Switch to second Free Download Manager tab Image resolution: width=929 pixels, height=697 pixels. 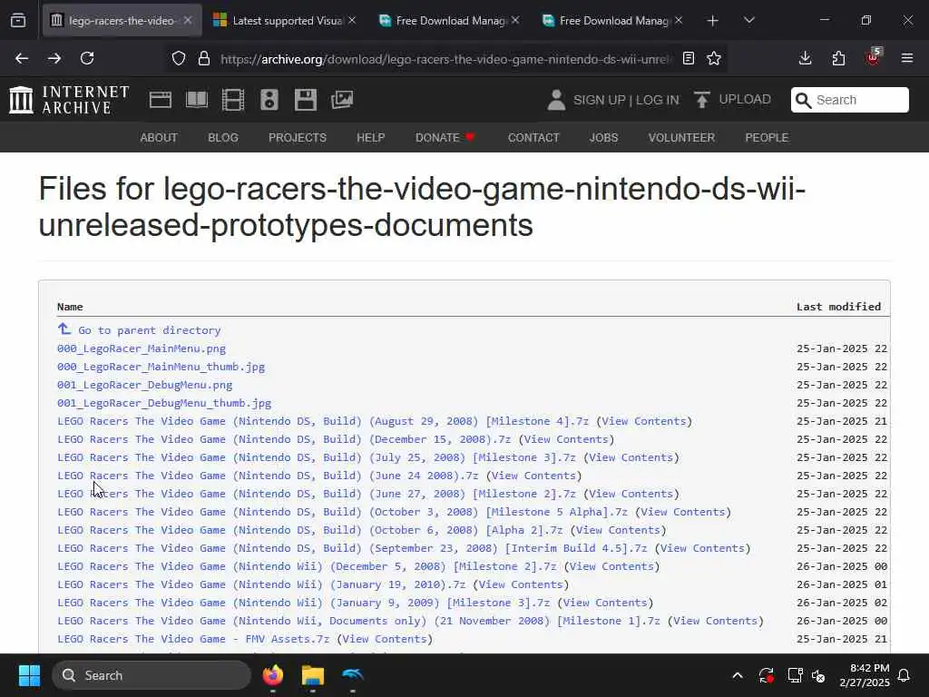point(612,21)
